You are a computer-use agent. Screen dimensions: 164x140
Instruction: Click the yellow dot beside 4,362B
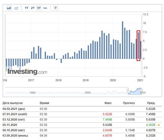click(x=159, y=125)
